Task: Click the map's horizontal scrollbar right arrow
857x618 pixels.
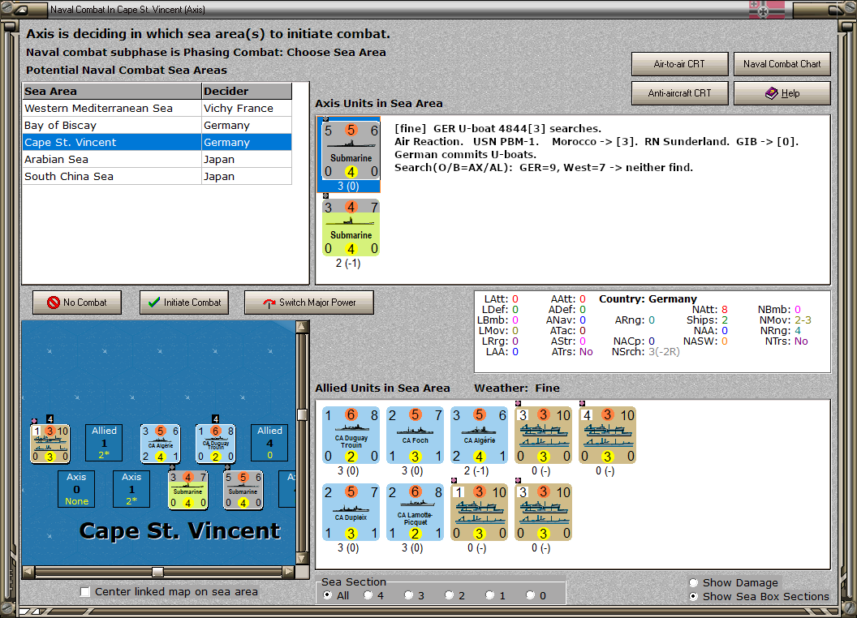Action: [289, 572]
